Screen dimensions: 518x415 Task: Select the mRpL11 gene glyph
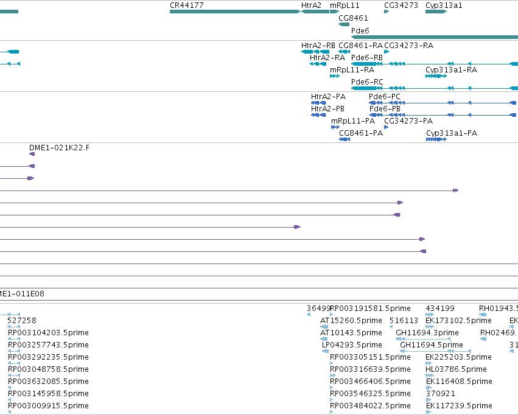point(334,12)
